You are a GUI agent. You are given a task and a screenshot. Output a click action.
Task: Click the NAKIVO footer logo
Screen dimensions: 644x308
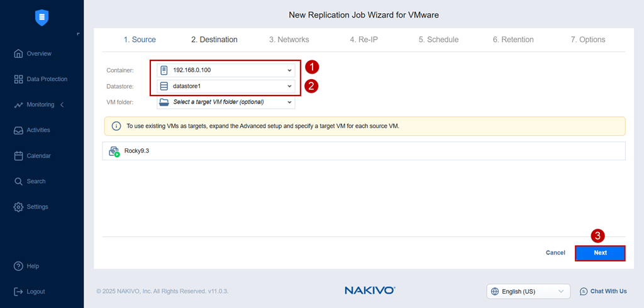(370, 291)
